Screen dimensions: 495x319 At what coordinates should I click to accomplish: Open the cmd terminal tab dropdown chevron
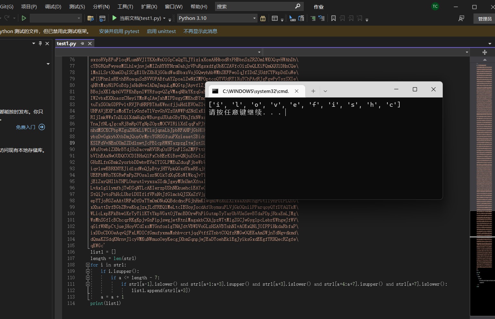pos(325,91)
